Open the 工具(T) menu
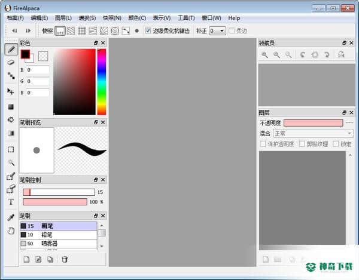Screen dimensions: 359x280 coord(186,18)
